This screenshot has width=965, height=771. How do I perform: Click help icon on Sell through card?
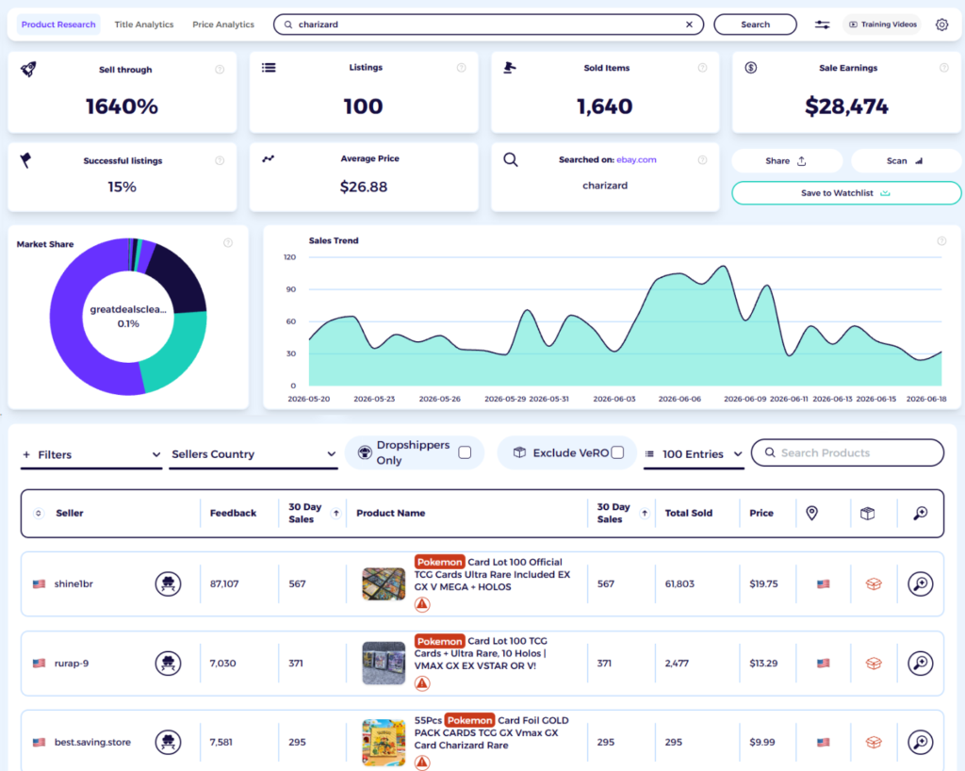[220, 70]
